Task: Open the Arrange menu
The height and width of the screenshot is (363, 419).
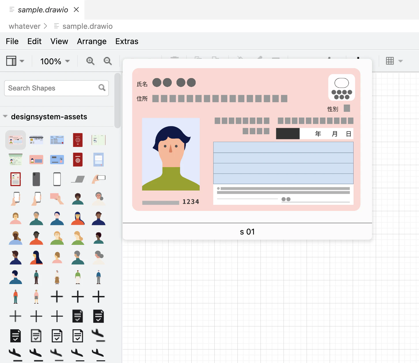Action: point(92,41)
